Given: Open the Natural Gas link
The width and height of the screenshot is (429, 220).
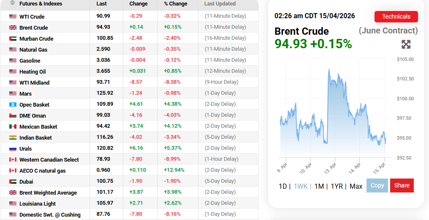Looking at the screenshot, I should (33, 49).
